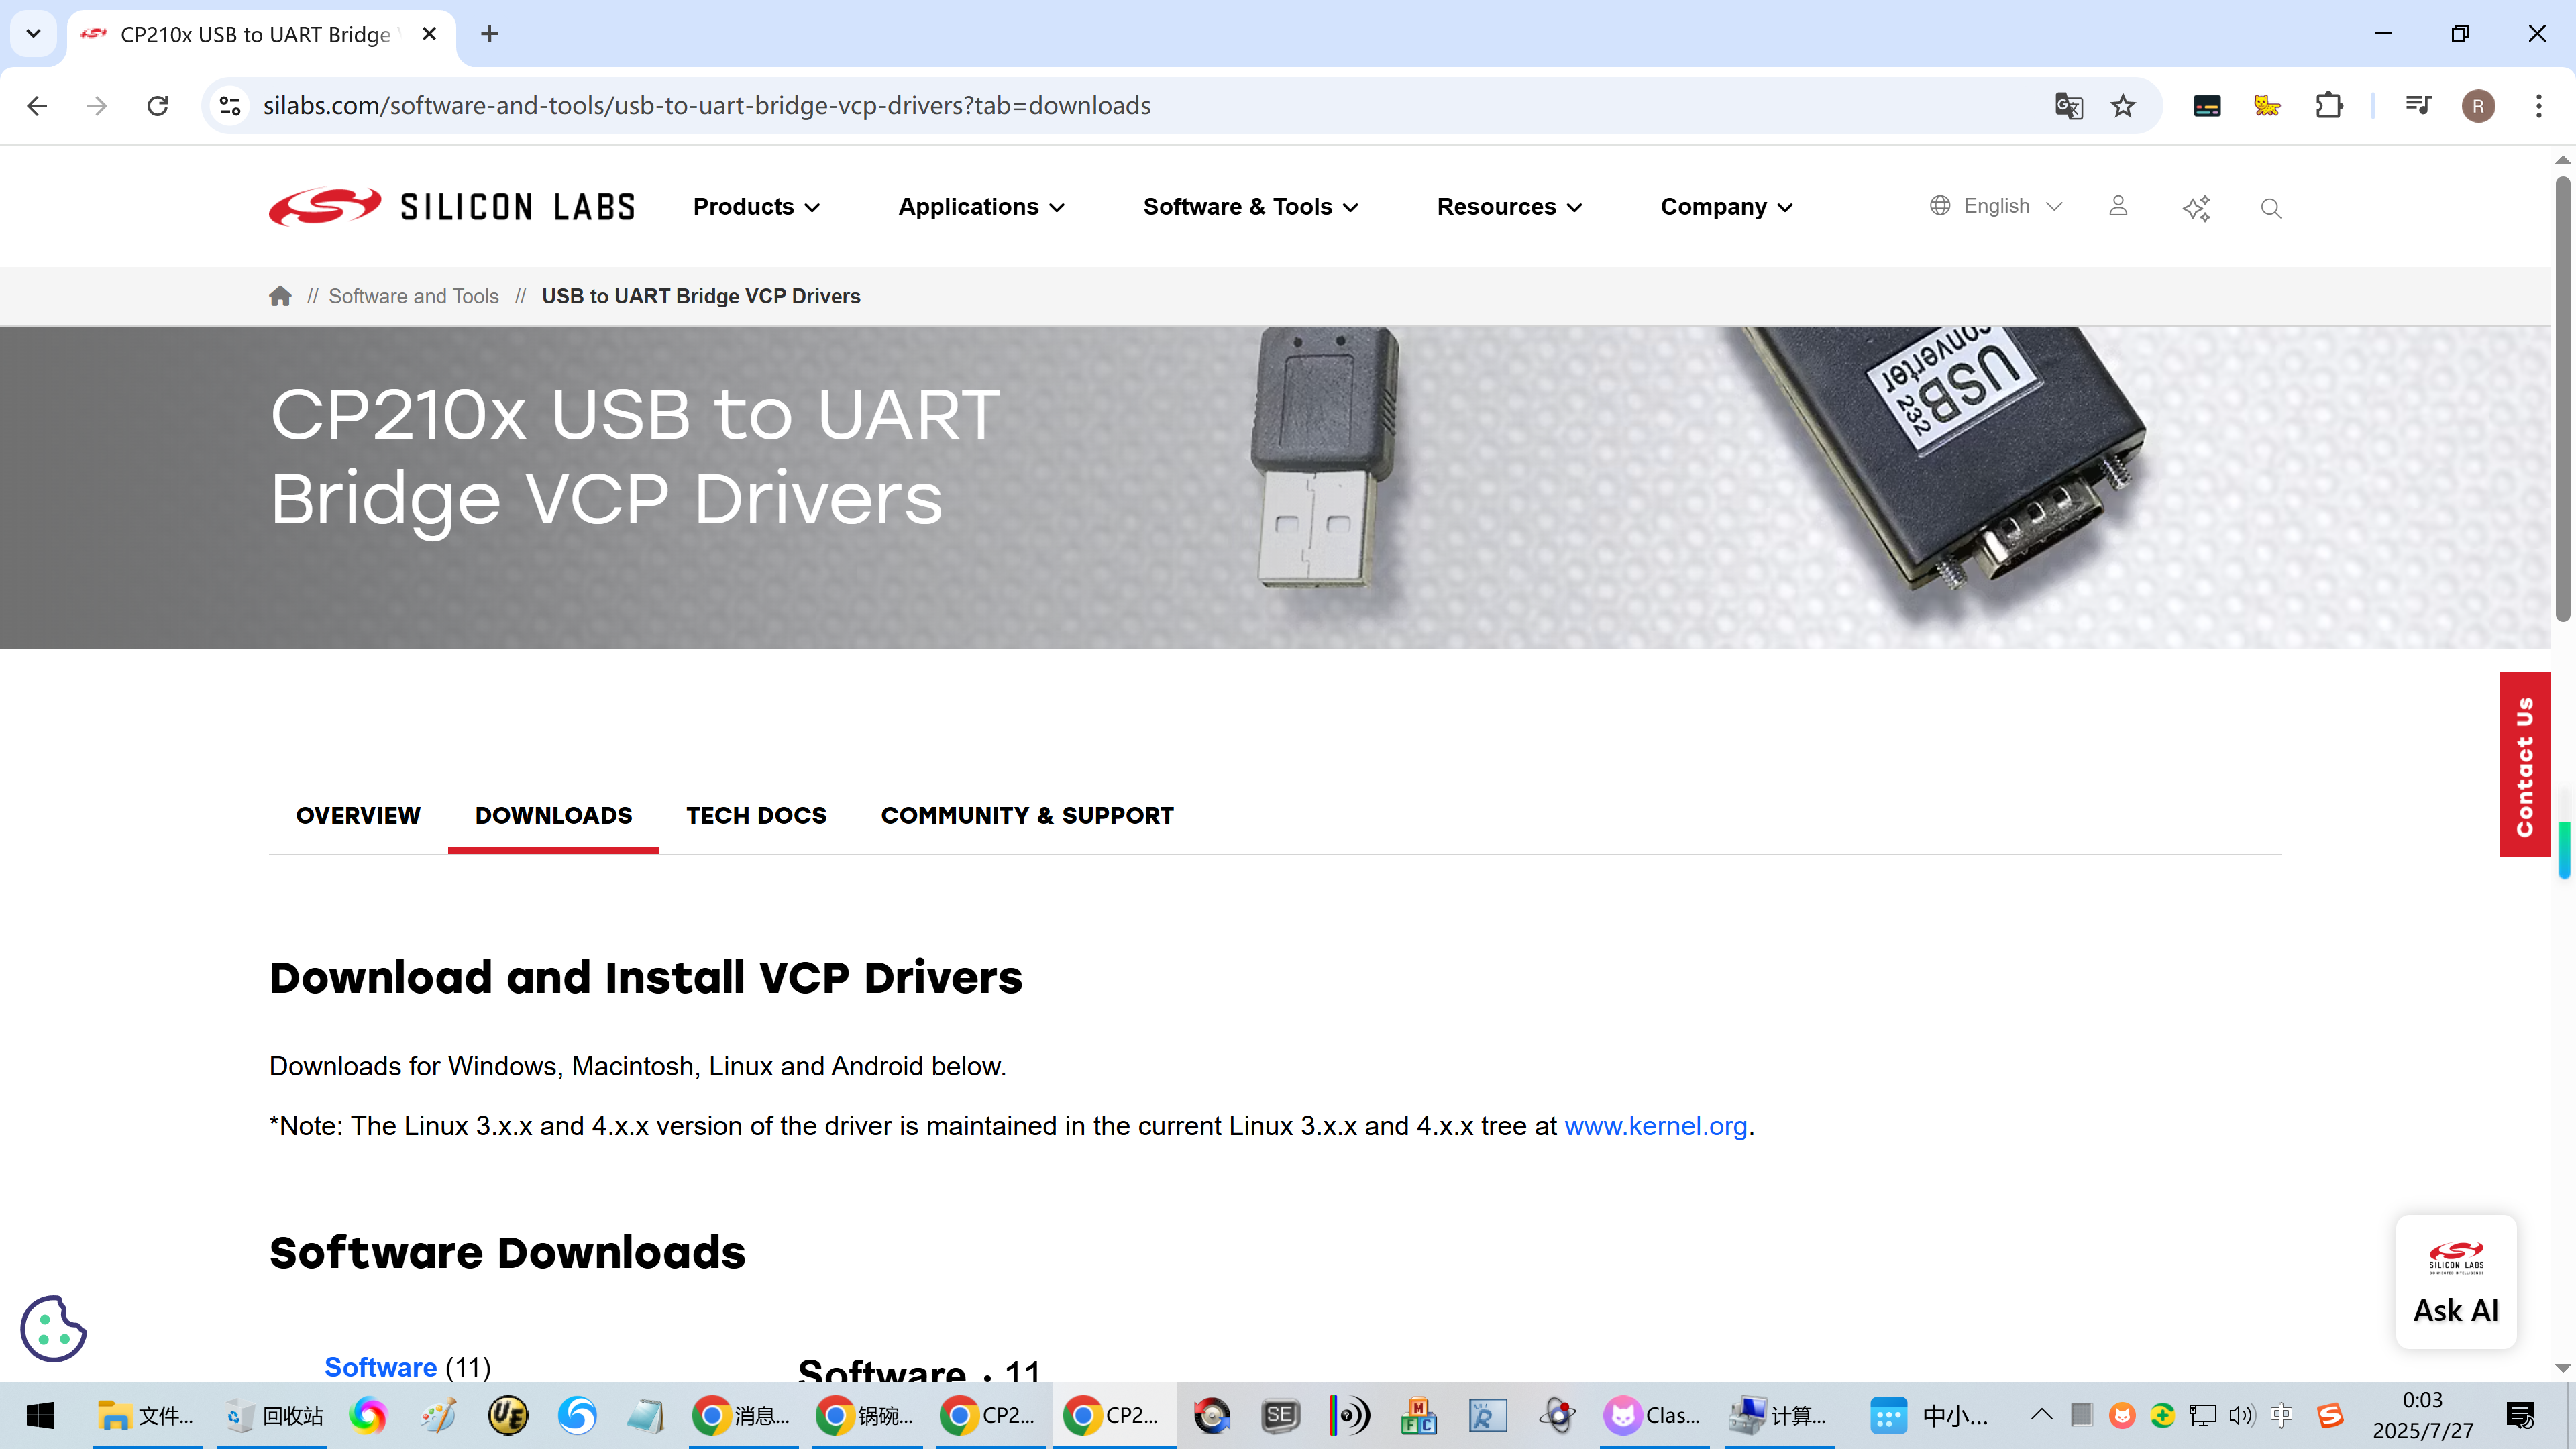Open the calculator taskbar item
2576x1449 pixels.
1780,1415
